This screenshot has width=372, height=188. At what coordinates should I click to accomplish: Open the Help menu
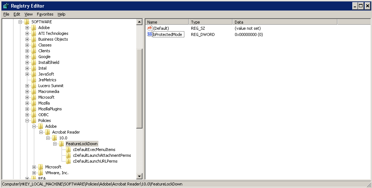click(x=62, y=14)
